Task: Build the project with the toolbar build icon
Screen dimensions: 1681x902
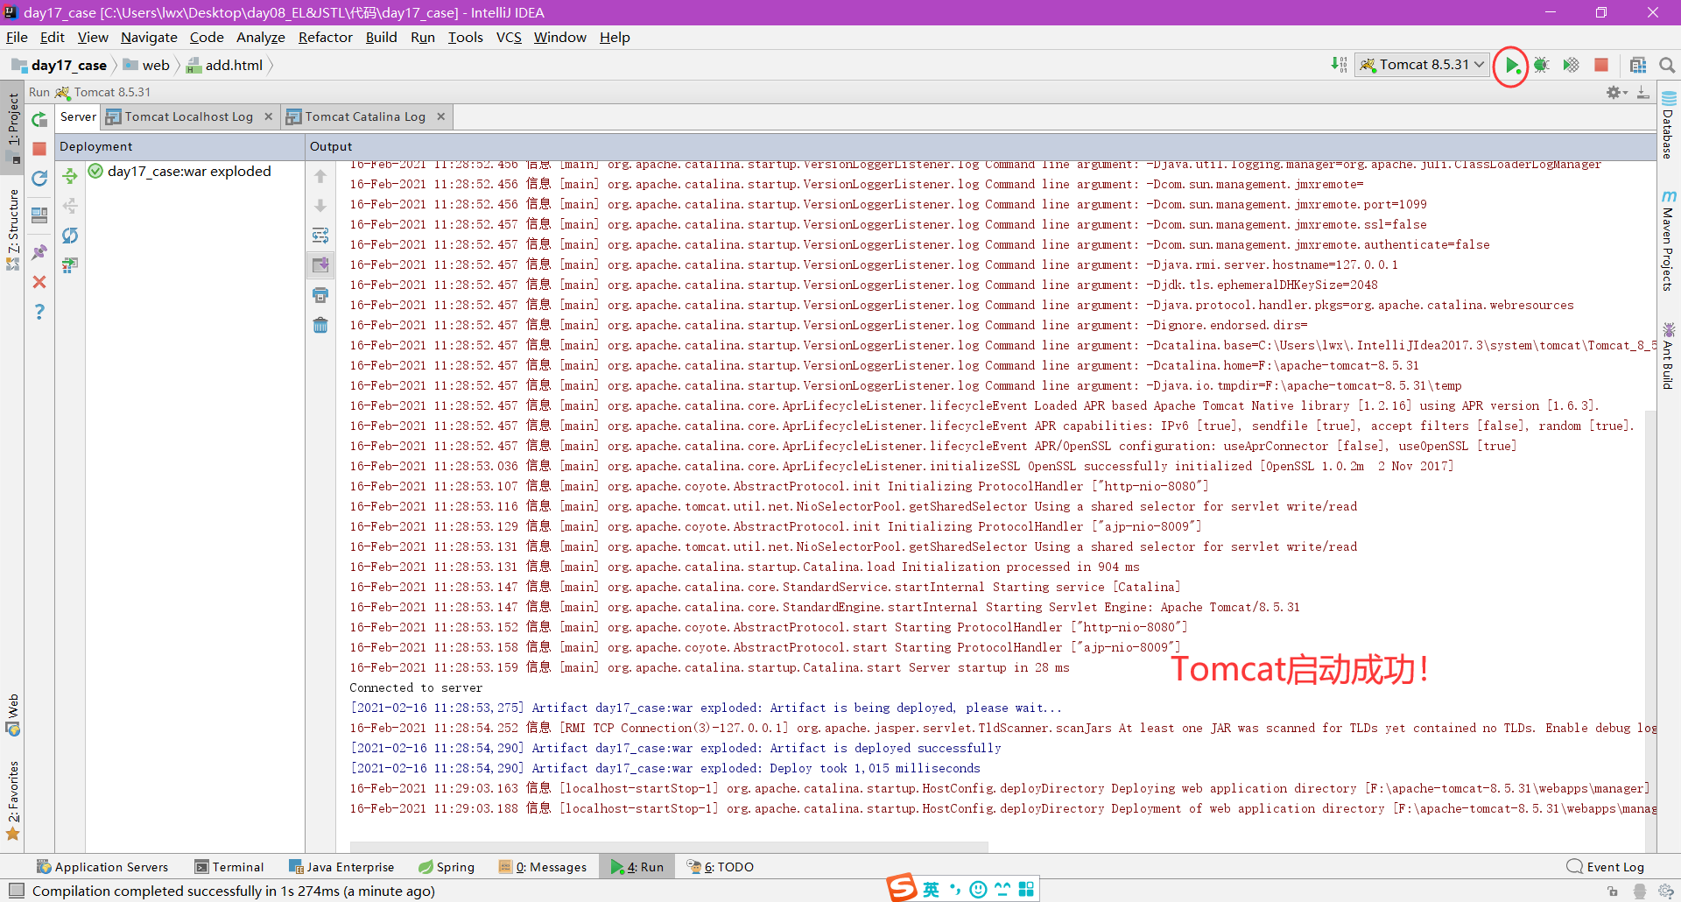Action: [1339, 65]
